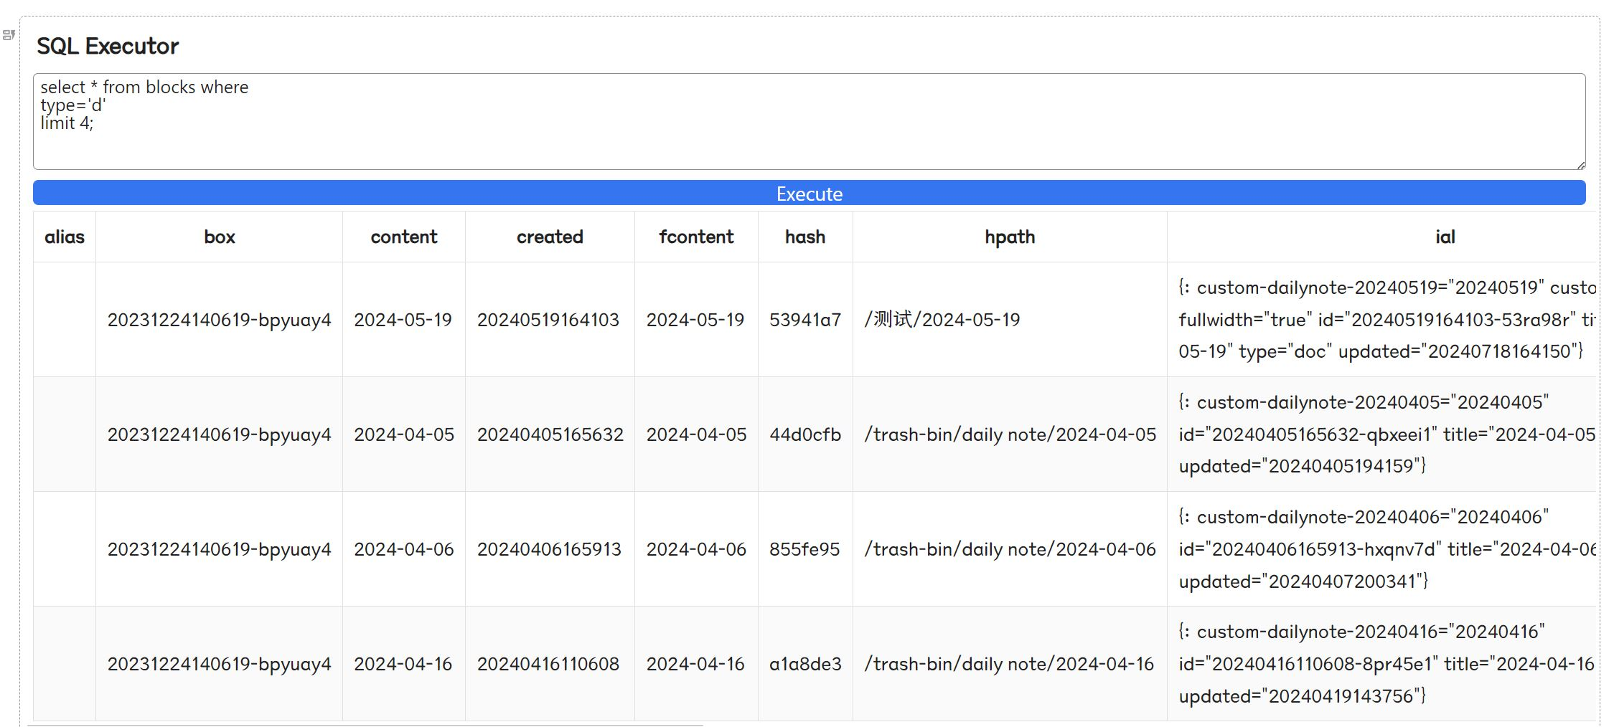Click created value 20240416110608
This screenshot has height=727, width=1614.
548,664
